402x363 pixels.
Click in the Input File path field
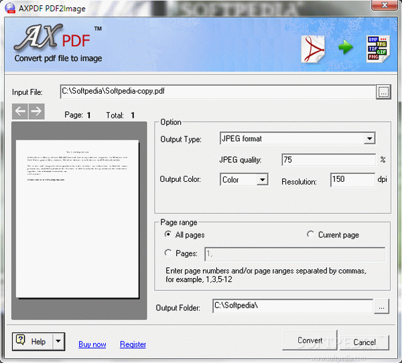pos(218,92)
